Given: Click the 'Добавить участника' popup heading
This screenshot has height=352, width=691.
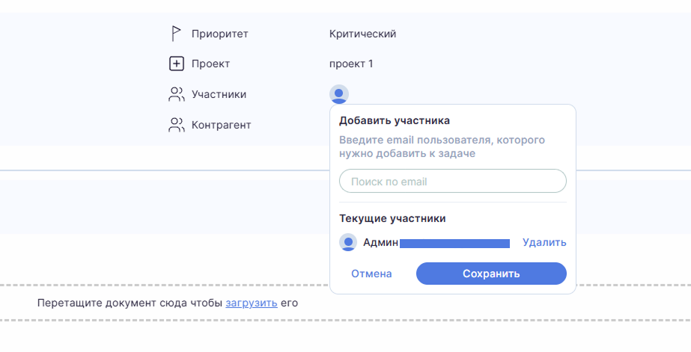Looking at the screenshot, I should (x=394, y=120).
